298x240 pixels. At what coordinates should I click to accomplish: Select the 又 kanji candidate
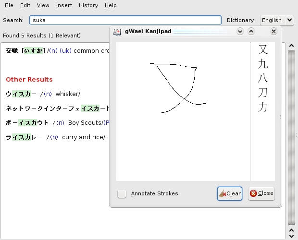[x=263, y=49]
